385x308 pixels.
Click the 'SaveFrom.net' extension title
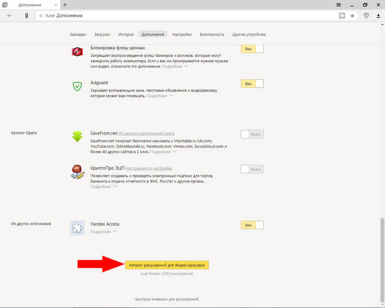[104, 133]
